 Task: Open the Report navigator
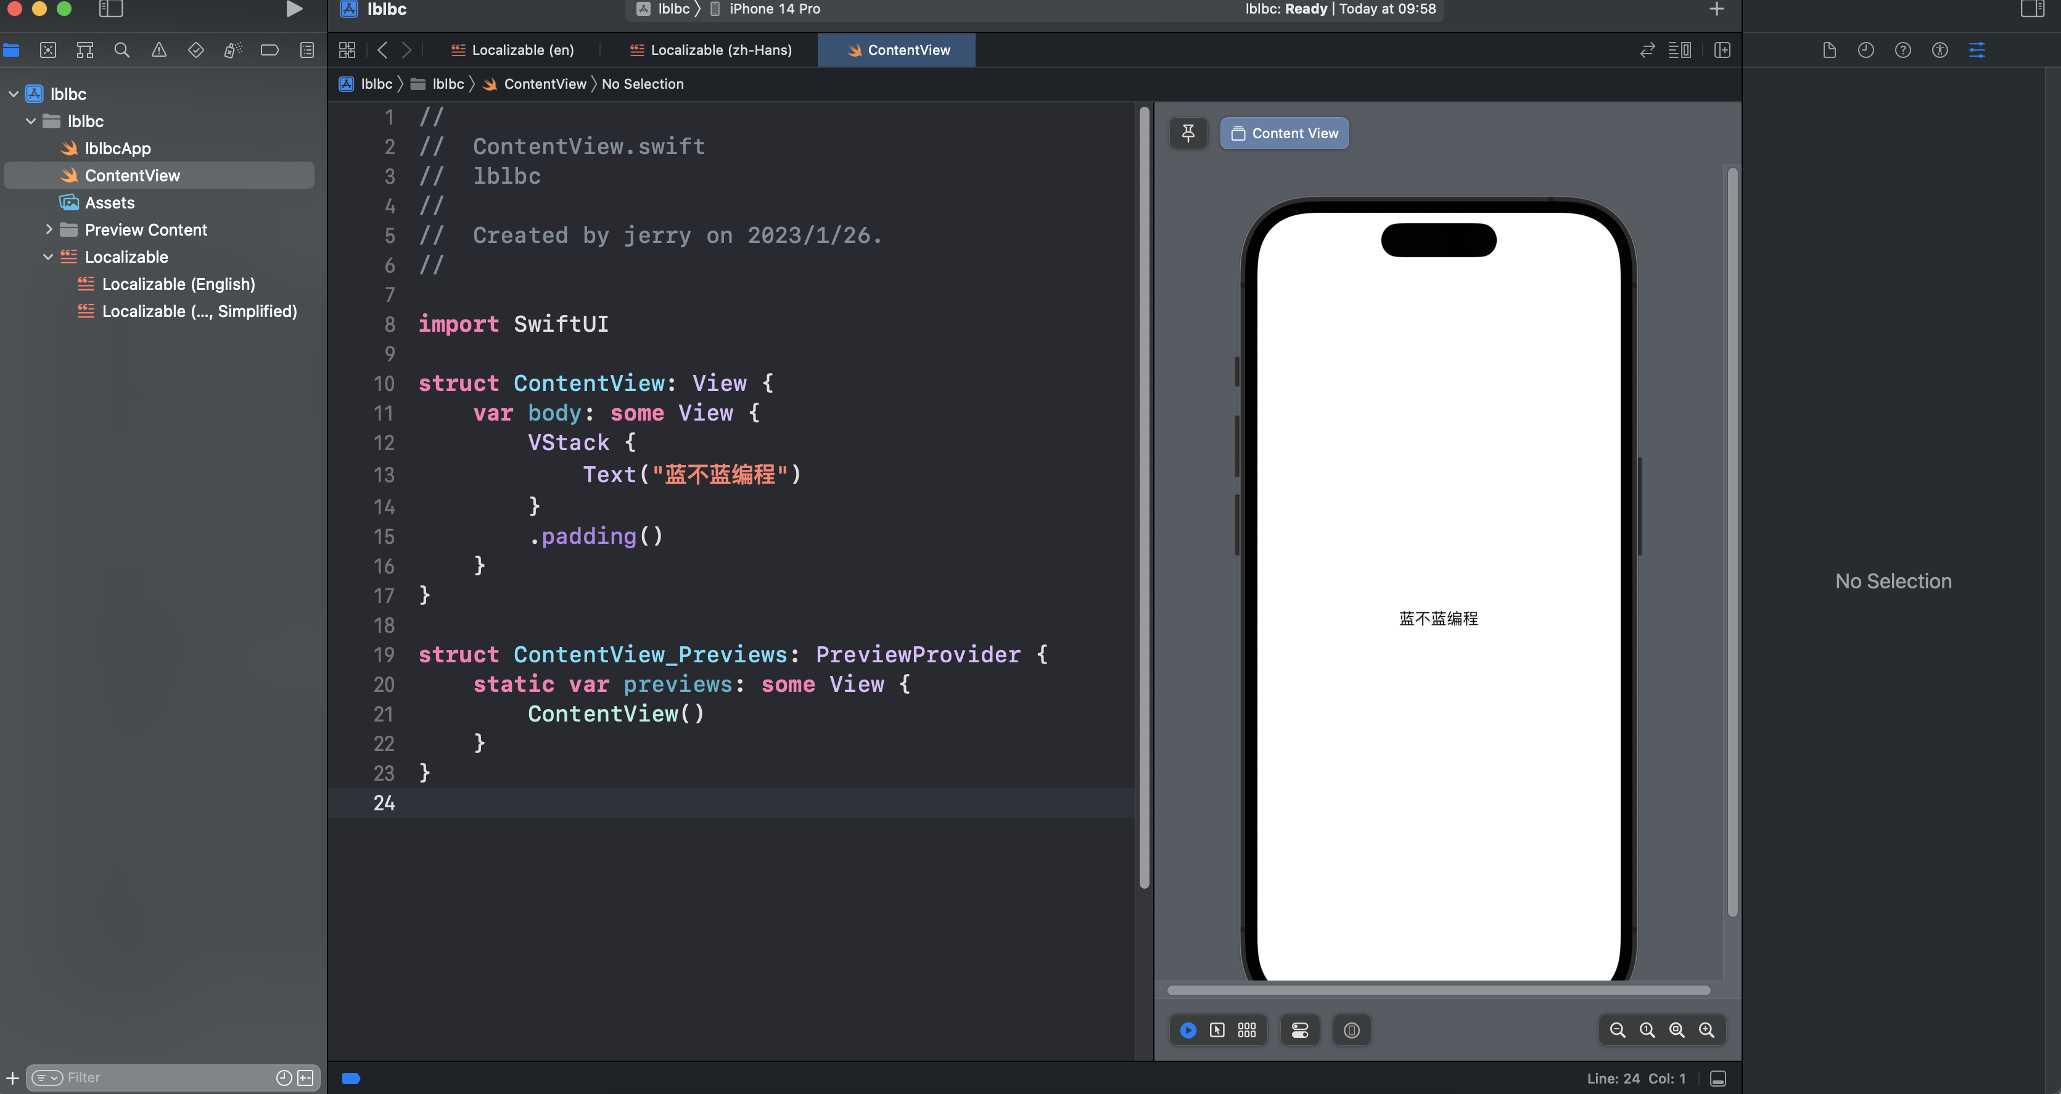[306, 49]
